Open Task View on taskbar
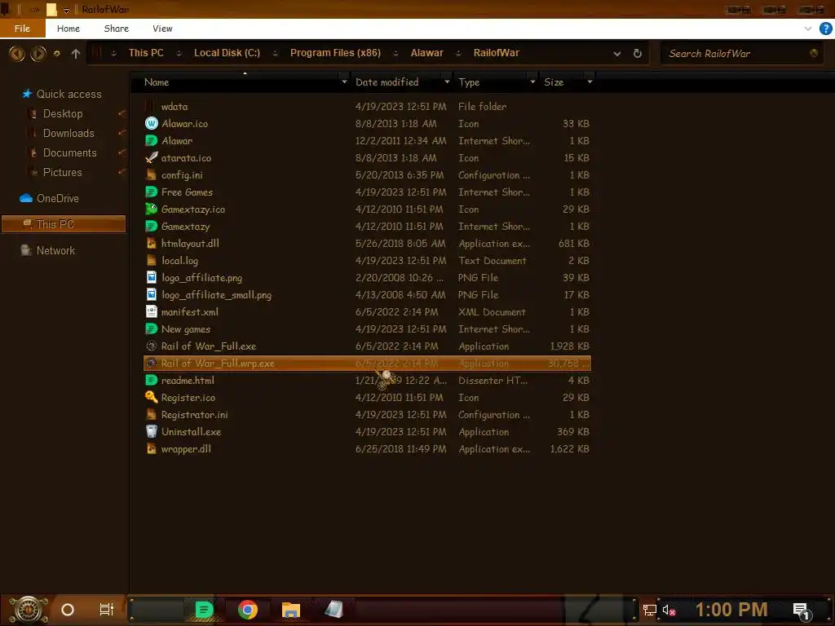Viewport: 835px width, 626px height. pyautogui.click(x=107, y=610)
